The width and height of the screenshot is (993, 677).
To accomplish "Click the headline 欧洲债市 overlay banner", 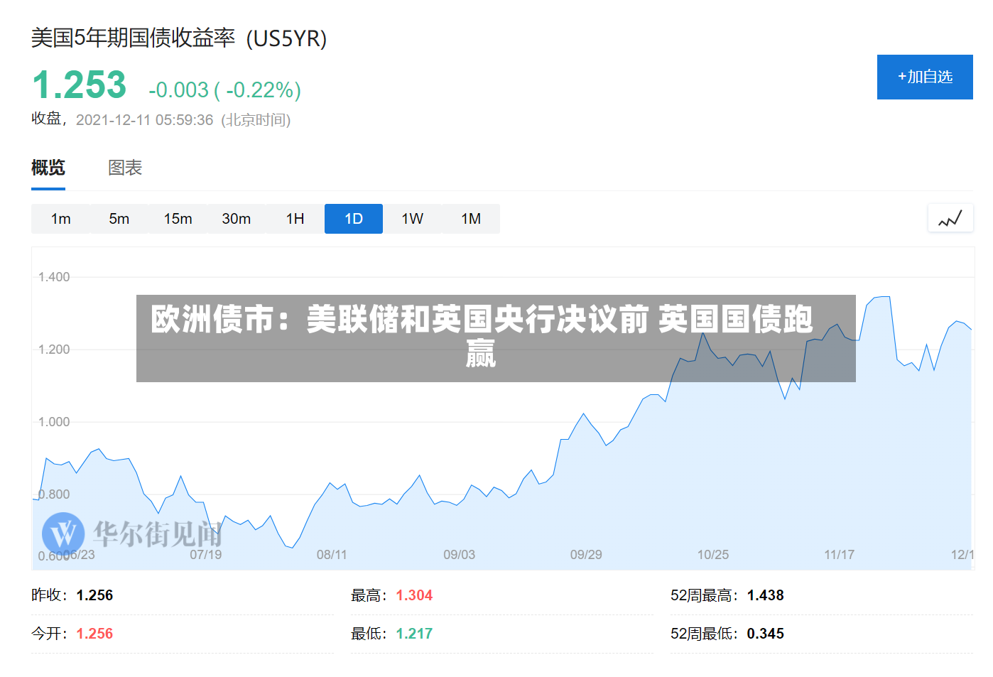I will (x=496, y=338).
